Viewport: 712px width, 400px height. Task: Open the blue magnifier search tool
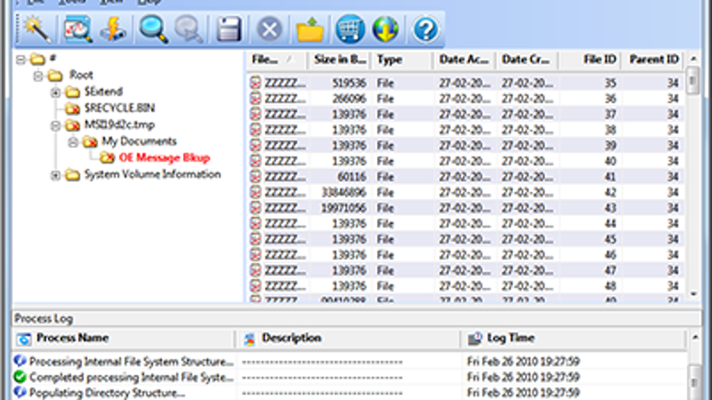(x=154, y=29)
